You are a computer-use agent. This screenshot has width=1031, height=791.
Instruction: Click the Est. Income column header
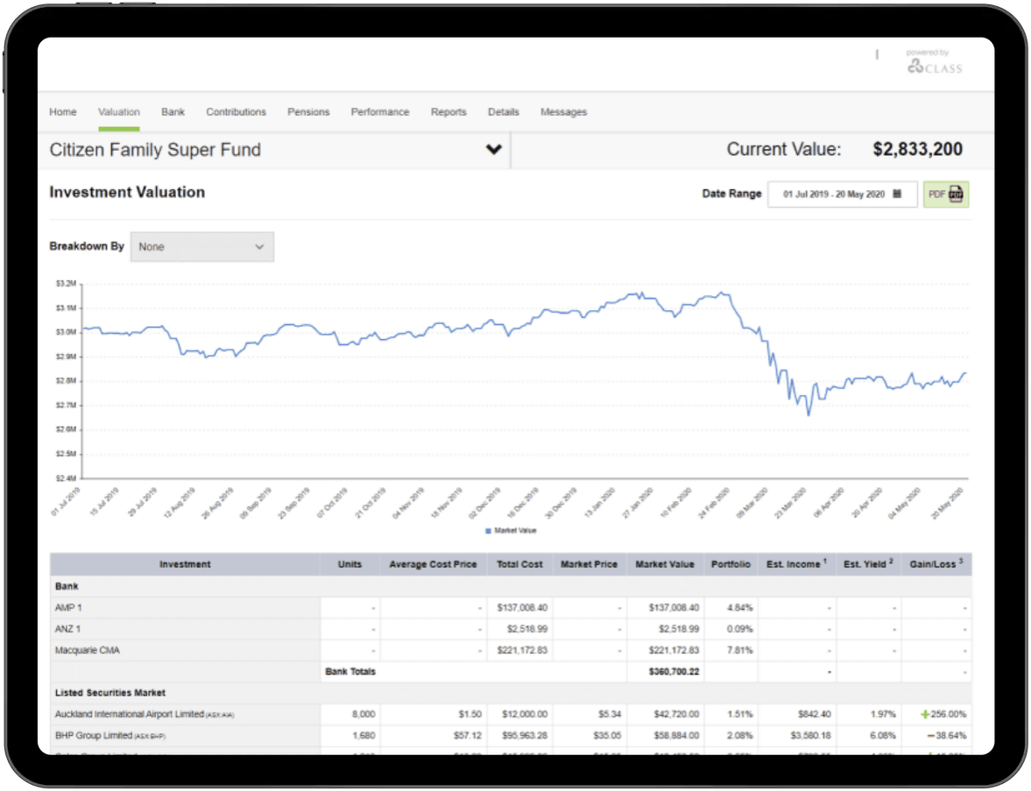pyautogui.click(x=796, y=564)
